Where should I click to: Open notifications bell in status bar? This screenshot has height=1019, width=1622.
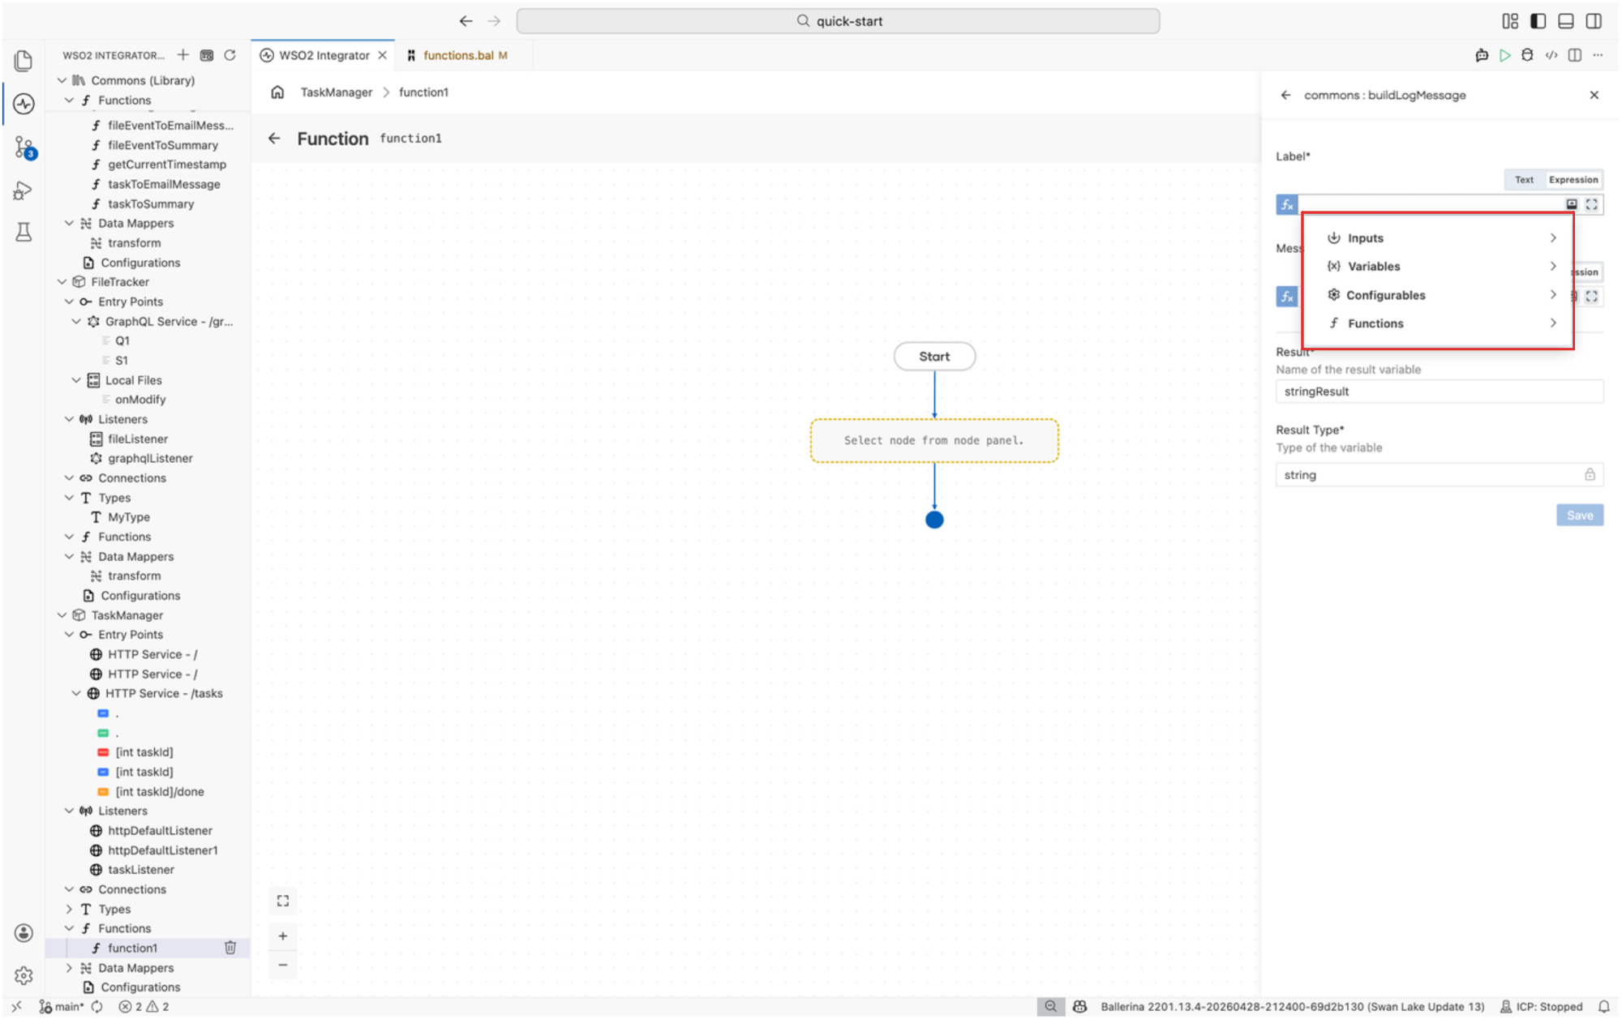(1603, 1006)
